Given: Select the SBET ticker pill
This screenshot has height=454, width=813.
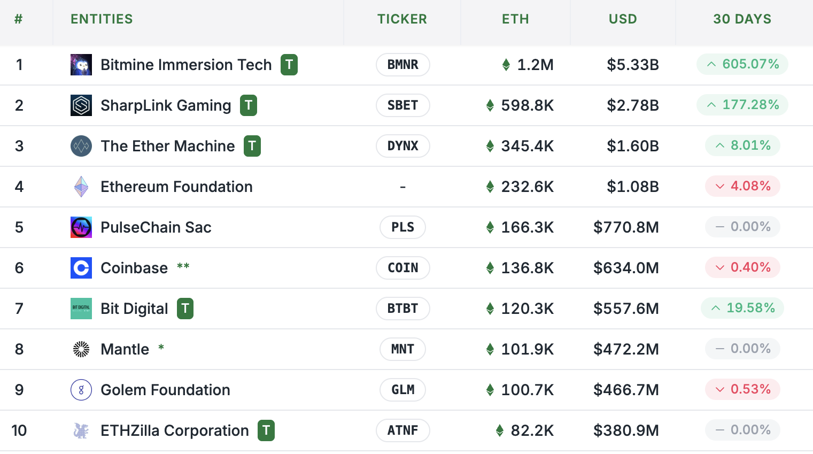Looking at the screenshot, I should pos(403,105).
